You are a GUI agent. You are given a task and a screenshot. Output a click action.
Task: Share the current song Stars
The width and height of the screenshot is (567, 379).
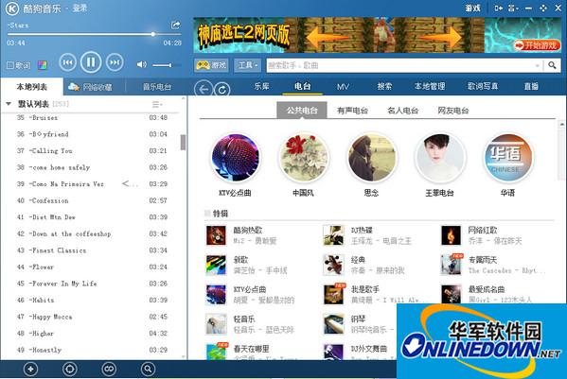(175, 25)
